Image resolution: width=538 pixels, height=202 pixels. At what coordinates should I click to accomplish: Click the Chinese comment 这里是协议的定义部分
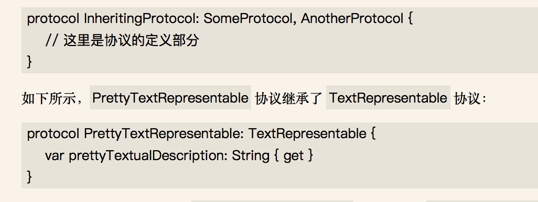click(132, 41)
